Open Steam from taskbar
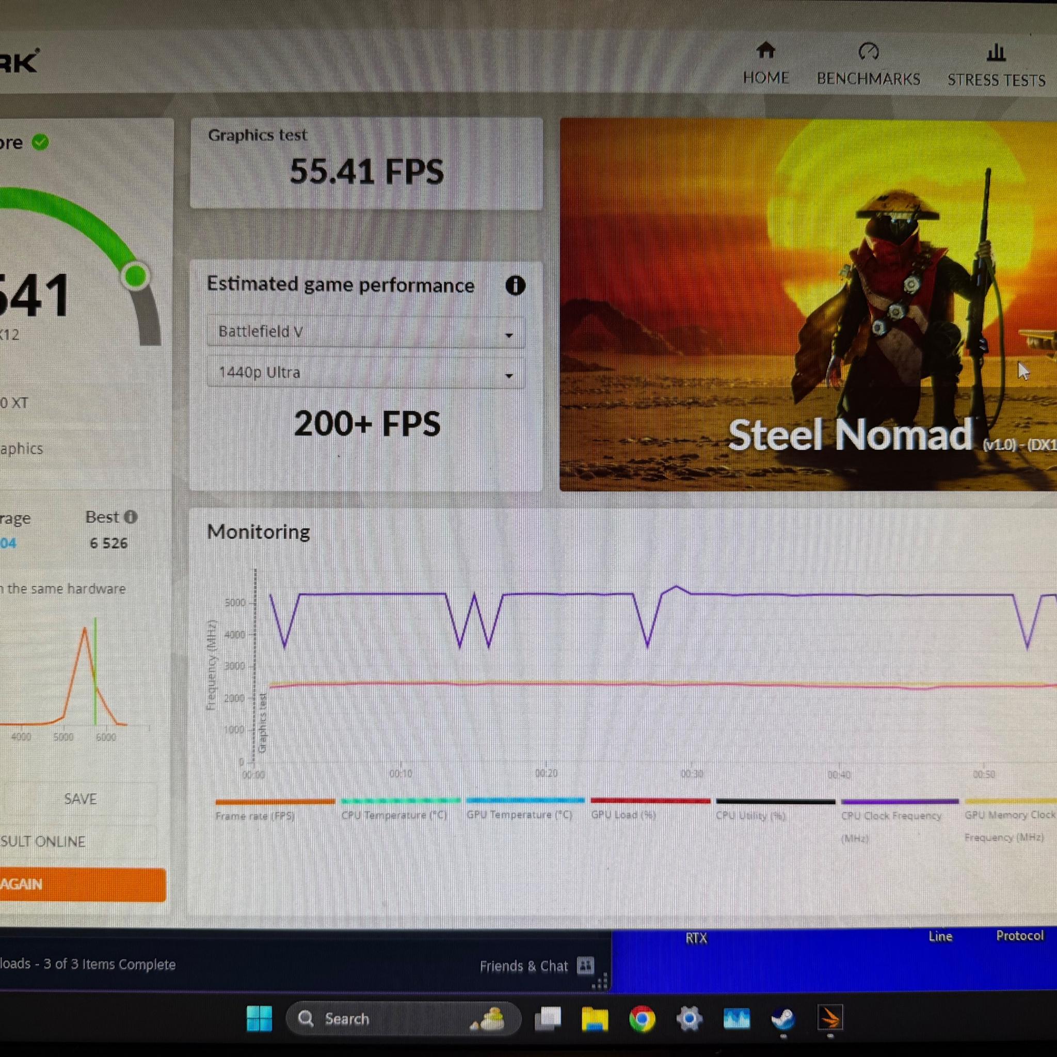Screen dimensions: 1057x1057 click(x=783, y=1019)
